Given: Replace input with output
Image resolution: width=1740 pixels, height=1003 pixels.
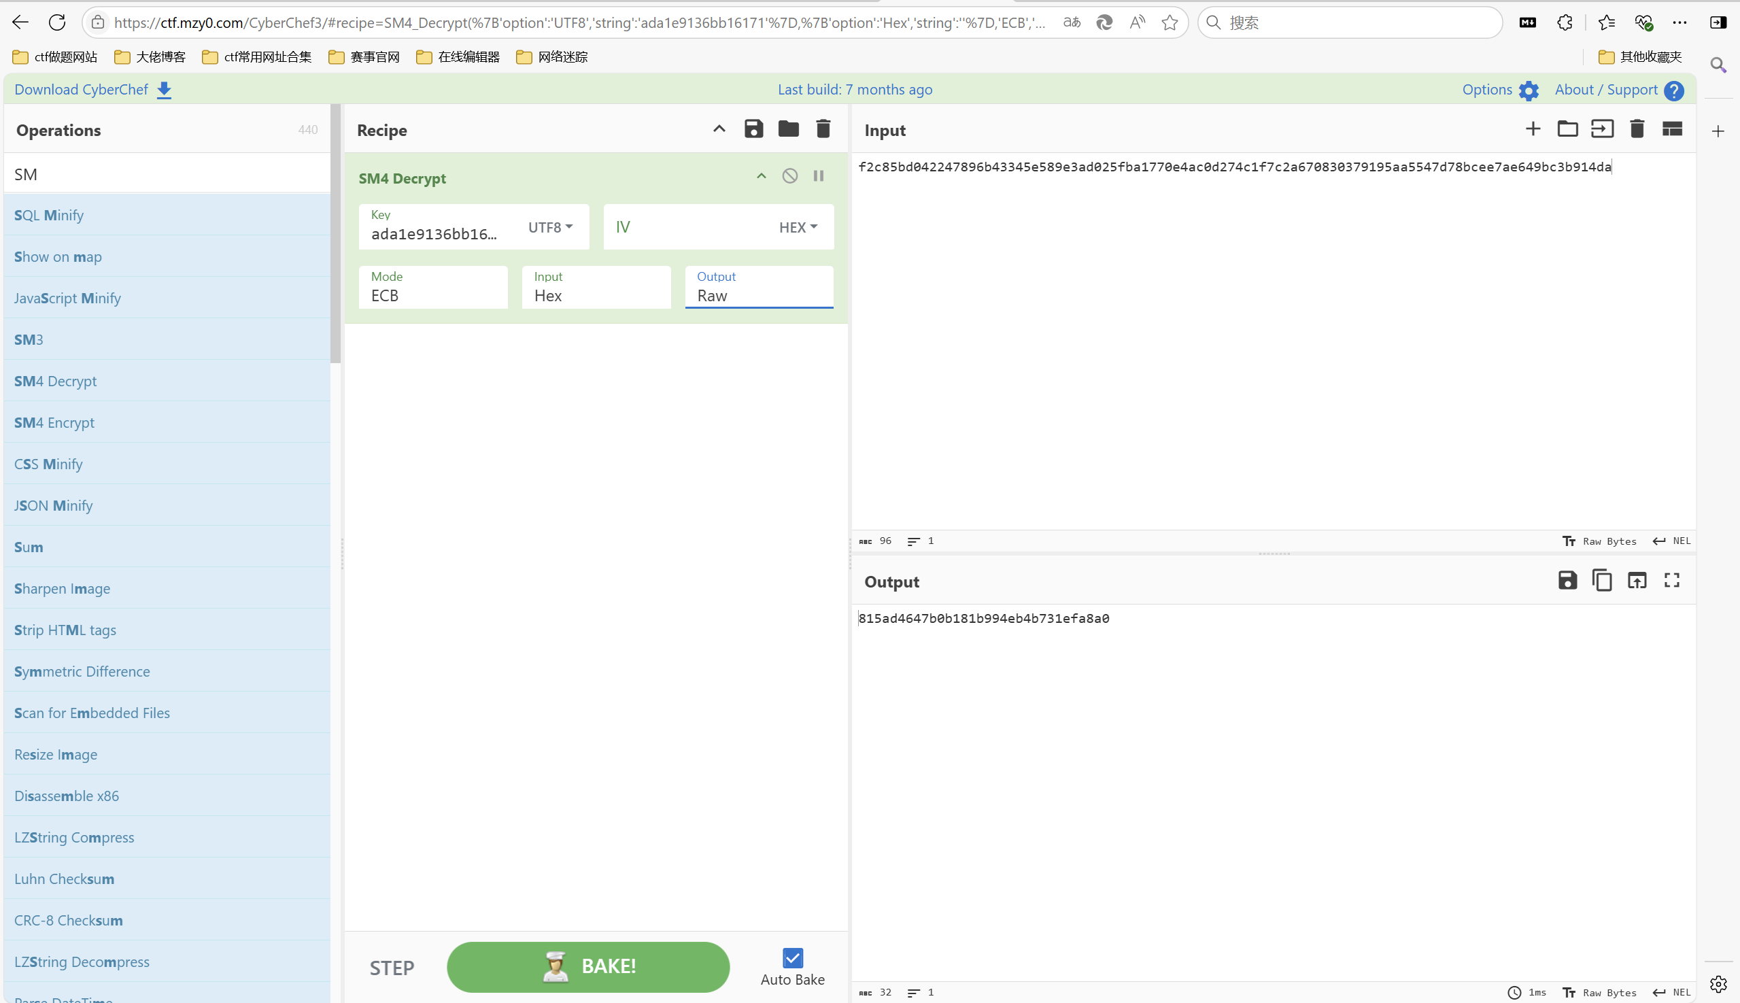Looking at the screenshot, I should (x=1637, y=581).
